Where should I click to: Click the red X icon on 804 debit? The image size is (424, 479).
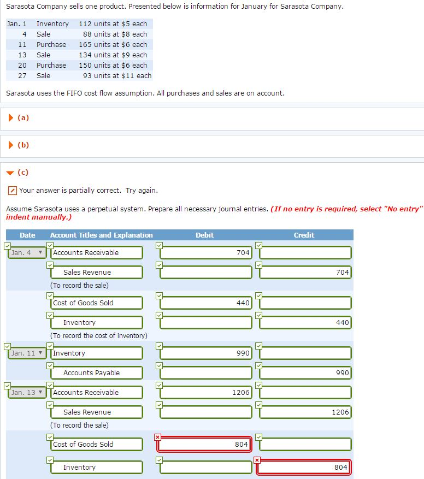pyautogui.click(x=157, y=437)
